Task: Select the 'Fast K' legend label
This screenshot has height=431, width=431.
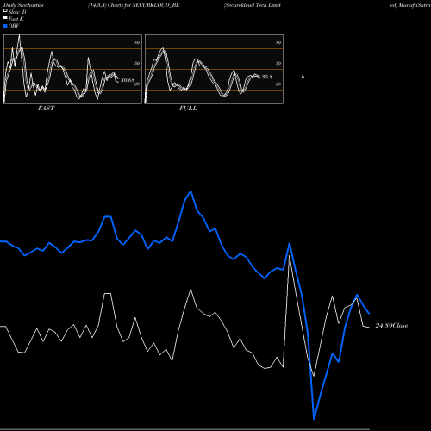Action: pyautogui.click(x=16, y=19)
